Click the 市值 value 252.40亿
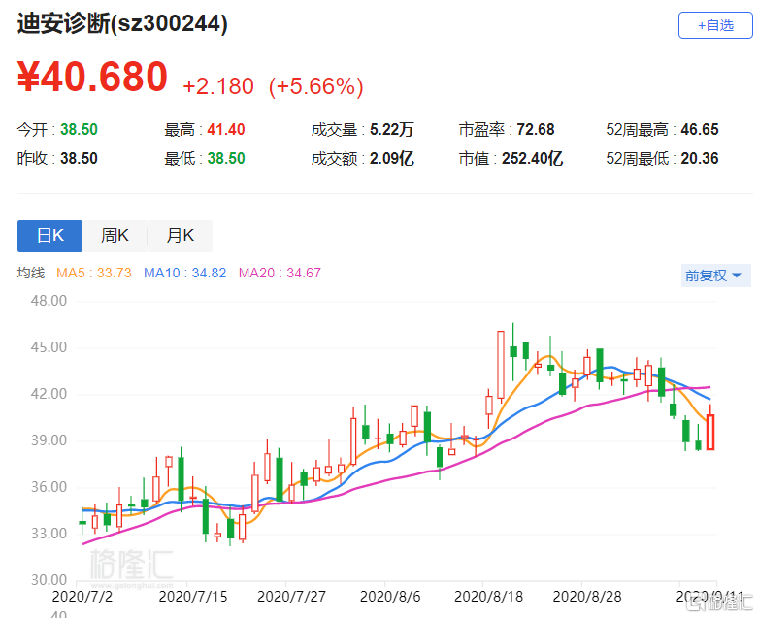 532,158
